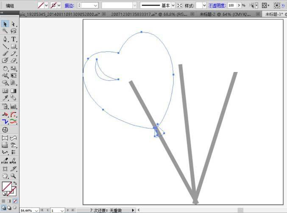Select the Rotate tool
This screenshot has height=213, width=287.
tap(5, 69)
